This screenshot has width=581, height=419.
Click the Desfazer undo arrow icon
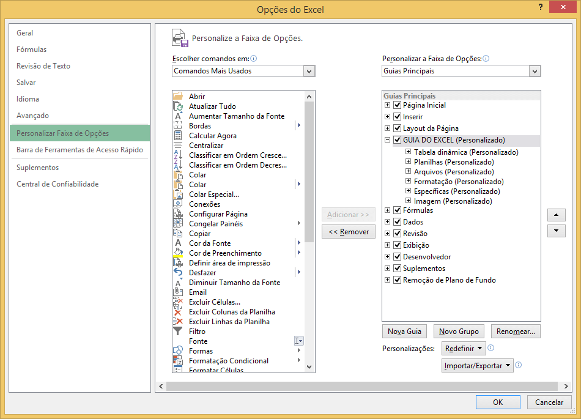point(178,273)
